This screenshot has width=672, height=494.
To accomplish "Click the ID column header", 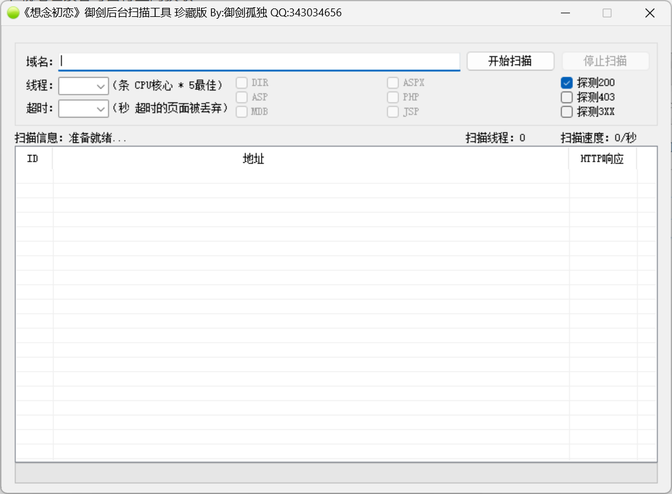I will click(33, 159).
